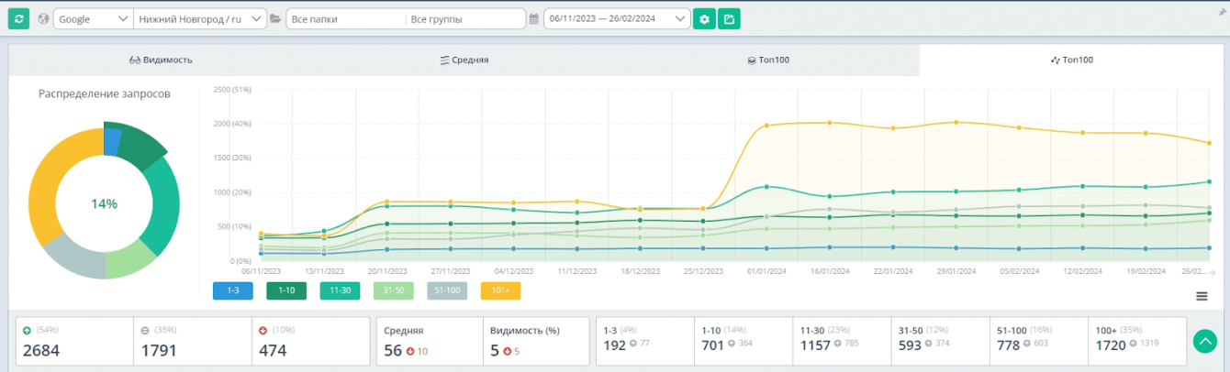Click the green scroll-up arrow button
The height and width of the screenshot is (372, 1230).
(1205, 341)
